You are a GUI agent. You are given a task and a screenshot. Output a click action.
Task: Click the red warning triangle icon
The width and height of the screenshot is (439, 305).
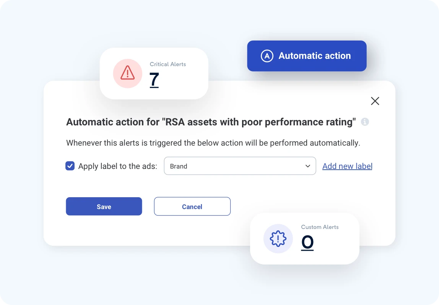[x=127, y=73]
